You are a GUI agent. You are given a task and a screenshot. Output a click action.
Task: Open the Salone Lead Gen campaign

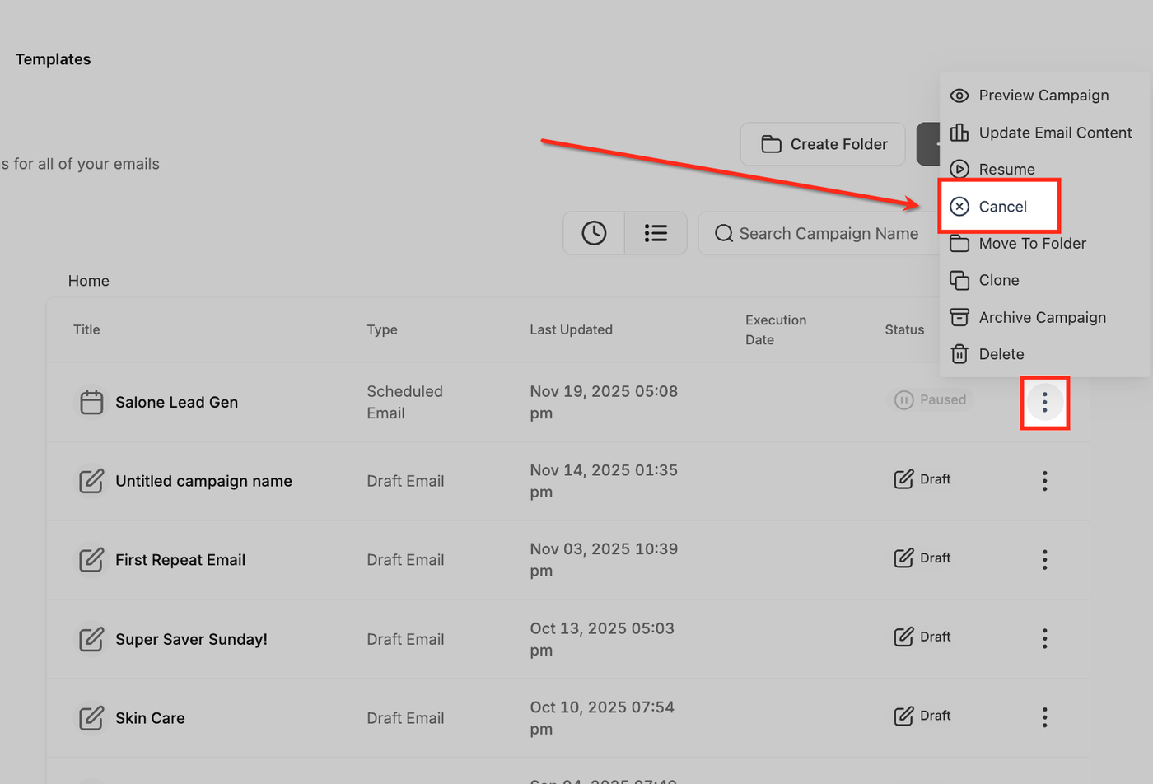pyautogui.click(x=176, y=402)
